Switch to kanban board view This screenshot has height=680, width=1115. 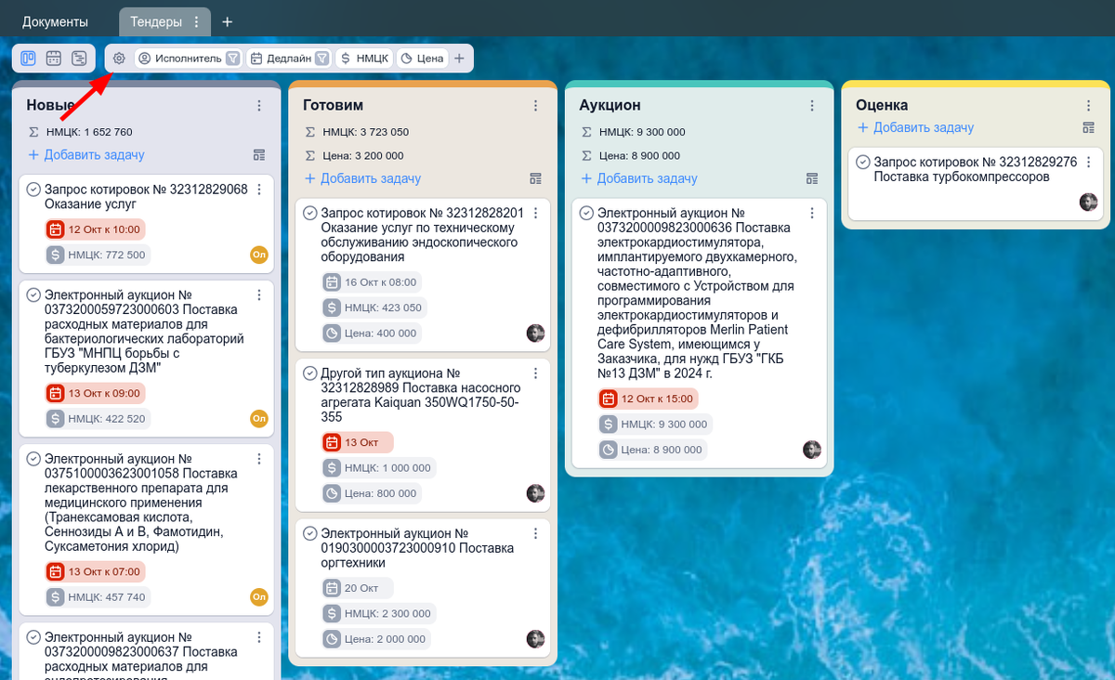[x=29, y=59]
